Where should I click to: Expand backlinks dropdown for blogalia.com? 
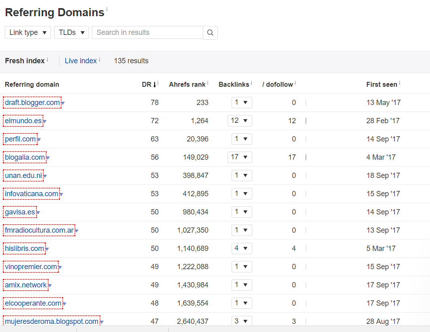coord(240,157)
